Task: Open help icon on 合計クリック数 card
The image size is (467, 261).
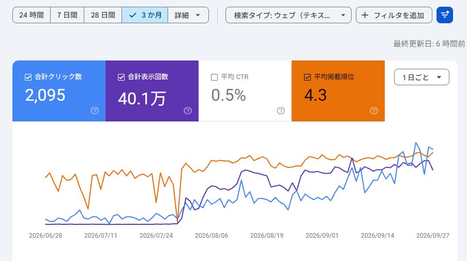Action: point(95,111)
